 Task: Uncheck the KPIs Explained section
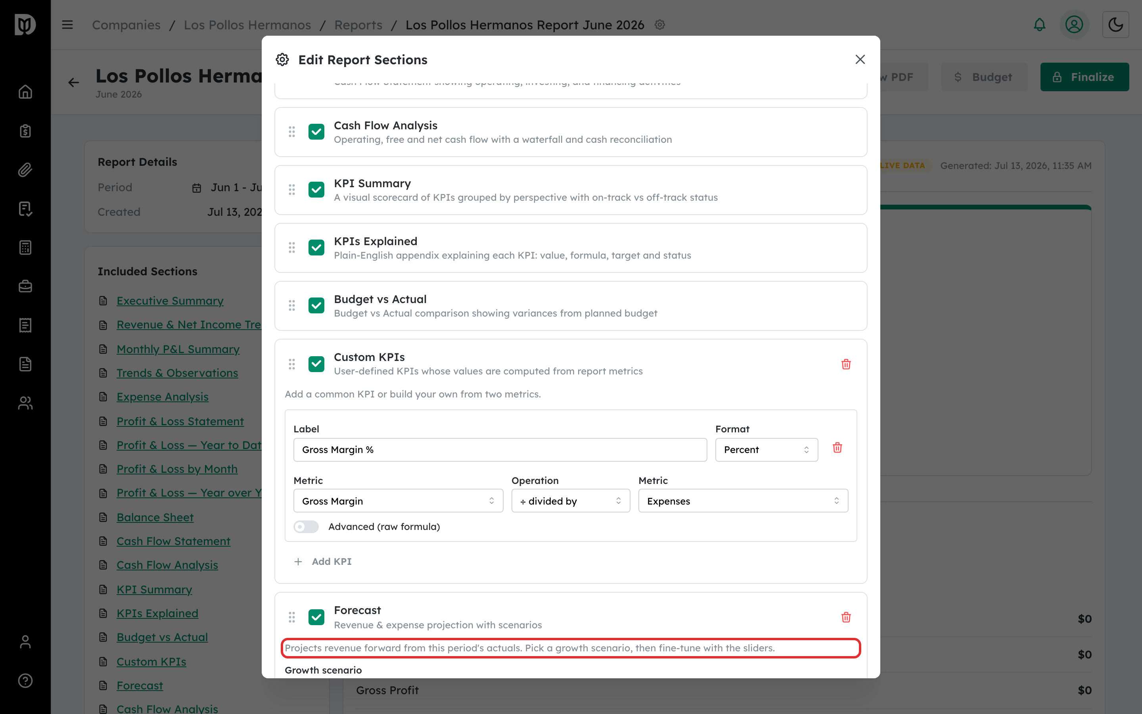tap(316, 248)
